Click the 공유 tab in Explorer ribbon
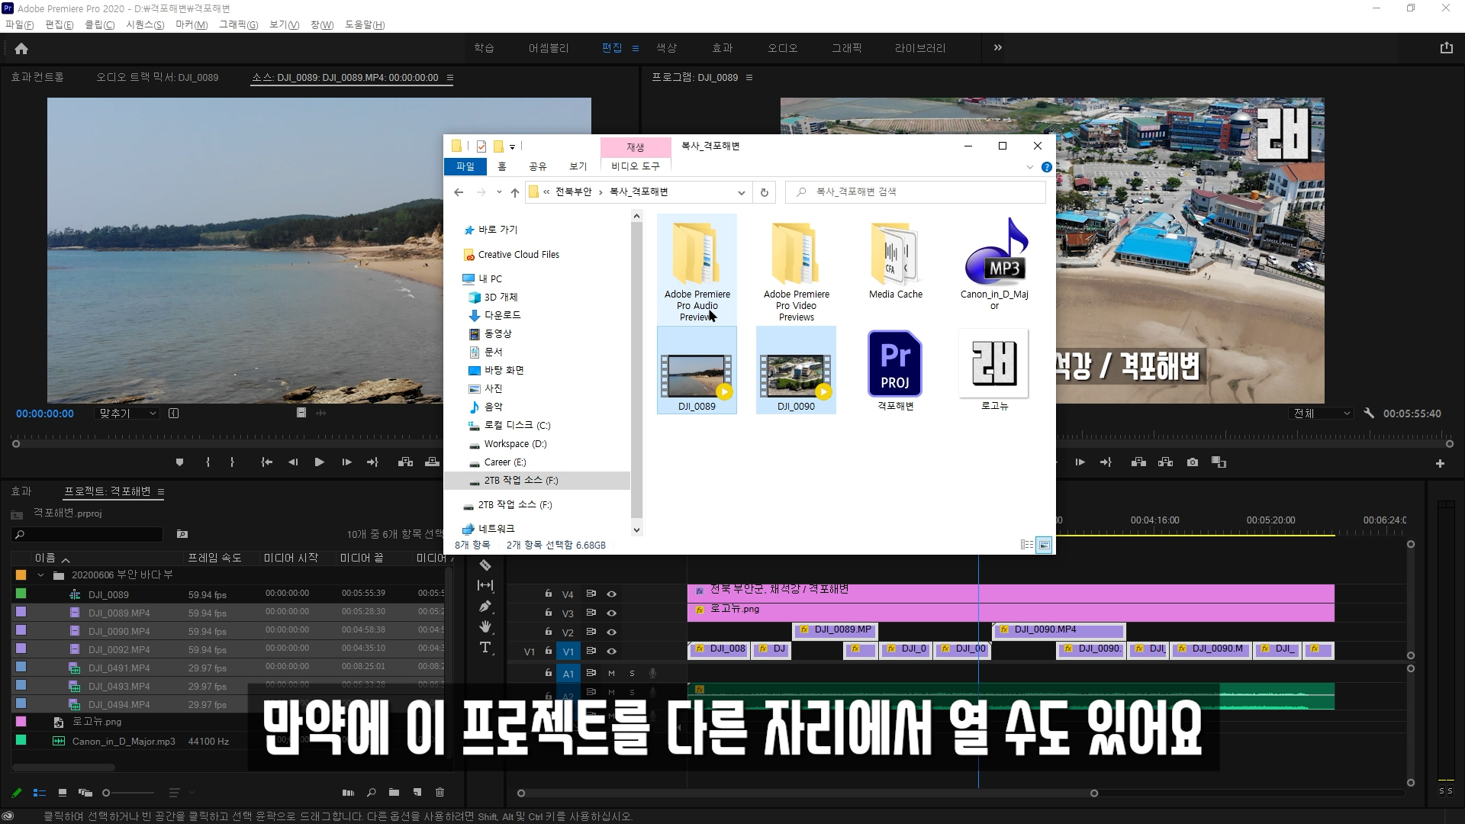This screenshot has height=824, width=1465. click(x=537, y=166)
